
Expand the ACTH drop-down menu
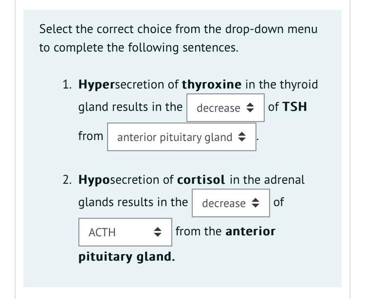click(x=125, y=232)
